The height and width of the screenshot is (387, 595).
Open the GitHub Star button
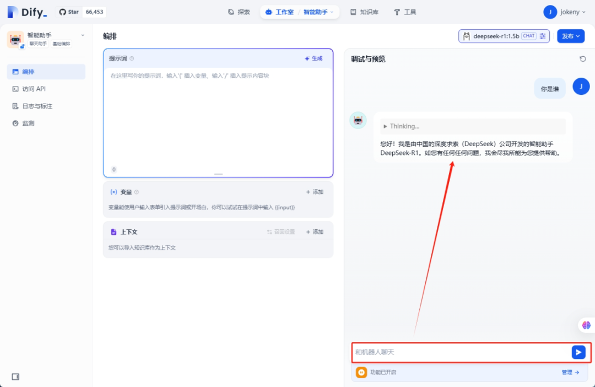click(x=69, y=12)
